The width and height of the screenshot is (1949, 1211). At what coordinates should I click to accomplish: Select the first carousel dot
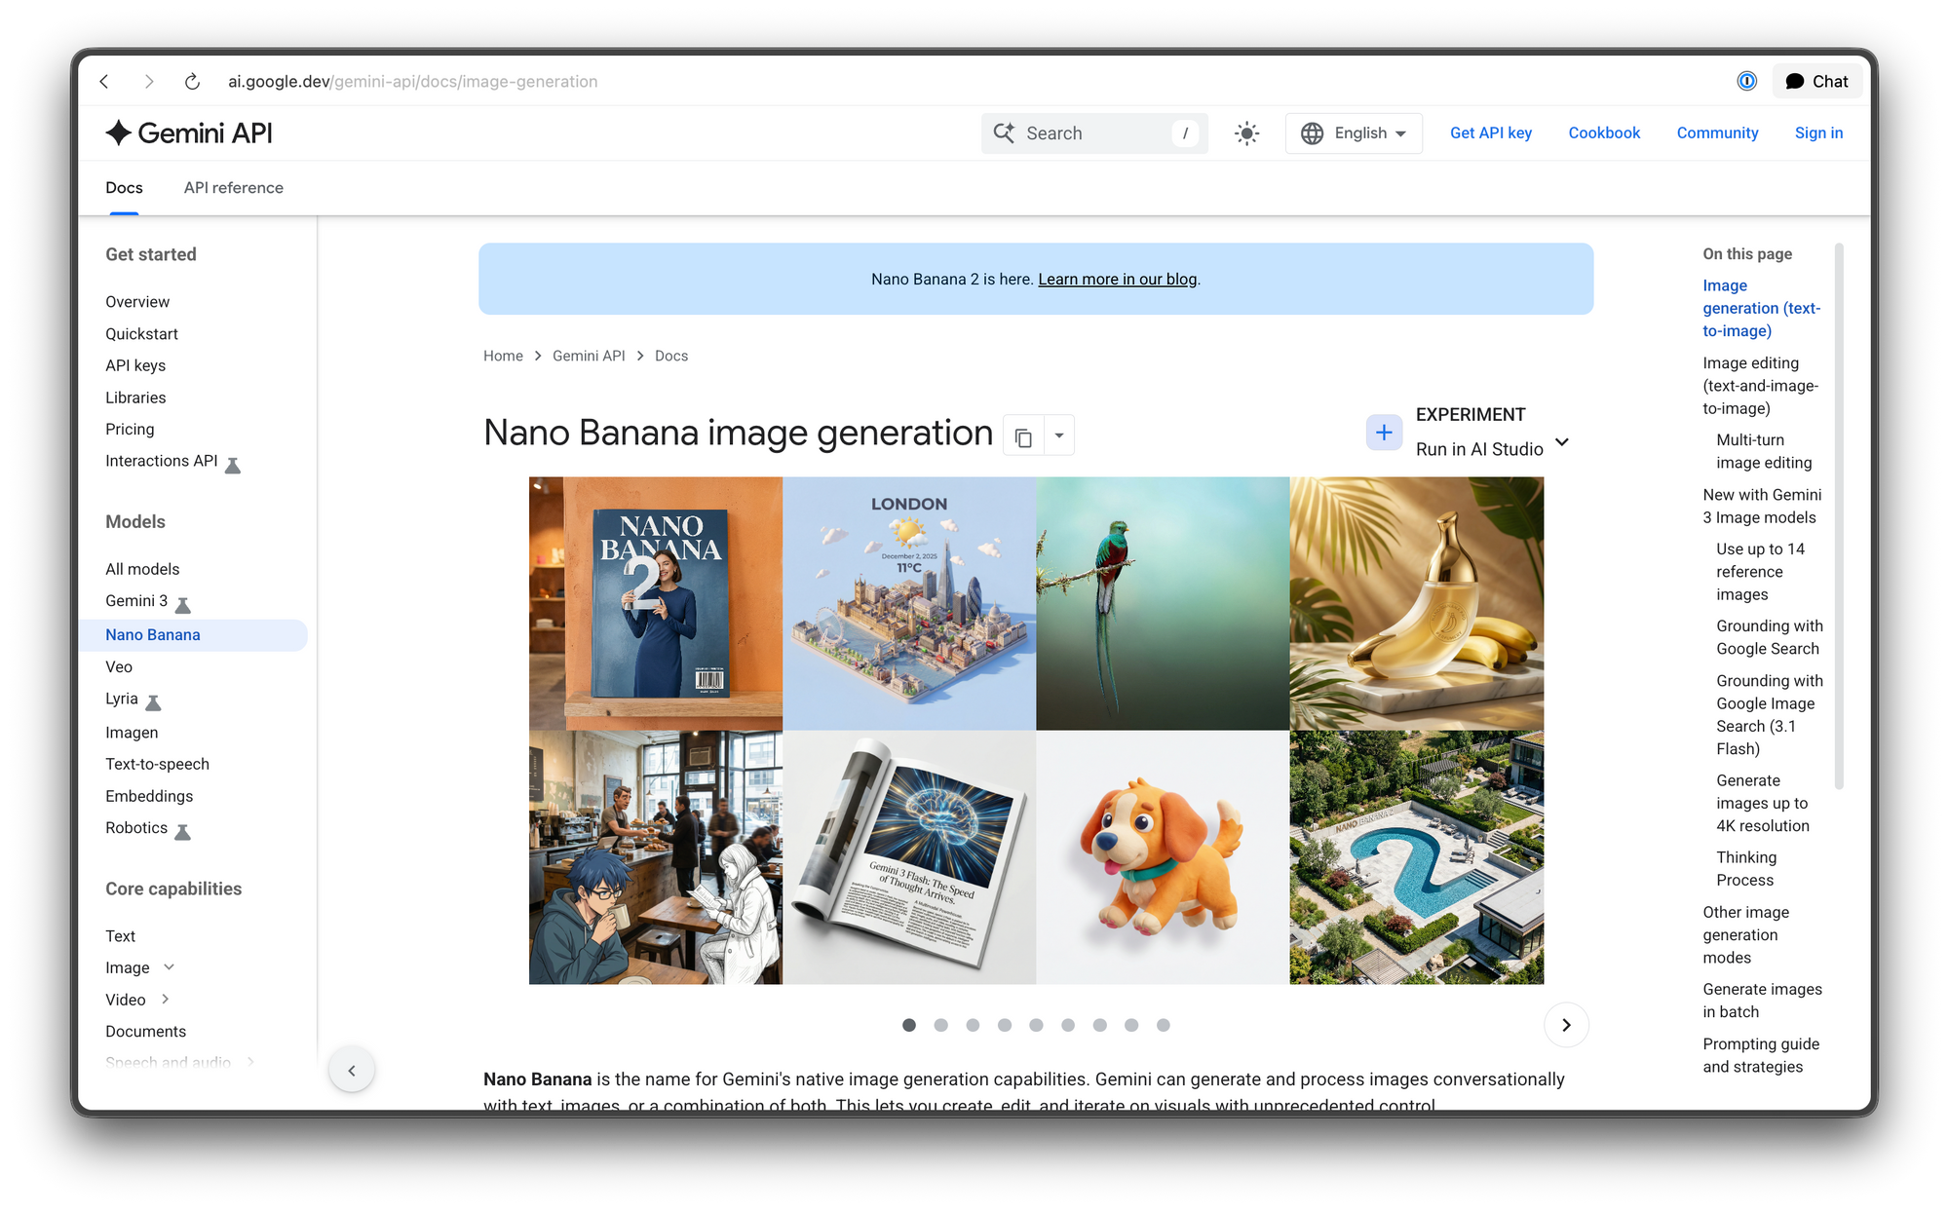click(x=909, y=1025)
